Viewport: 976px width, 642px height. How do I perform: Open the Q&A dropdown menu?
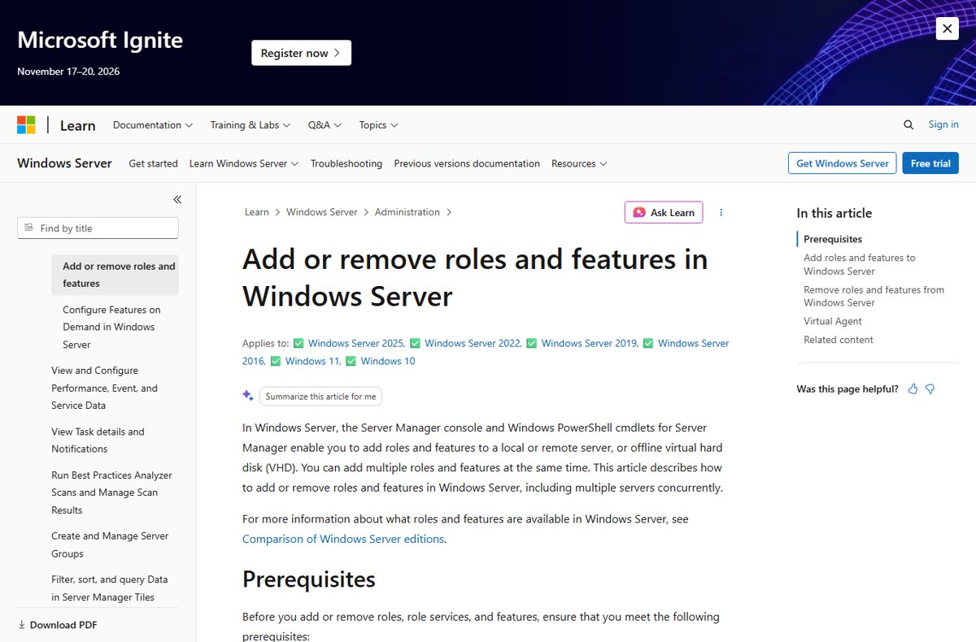click(325, 125)
